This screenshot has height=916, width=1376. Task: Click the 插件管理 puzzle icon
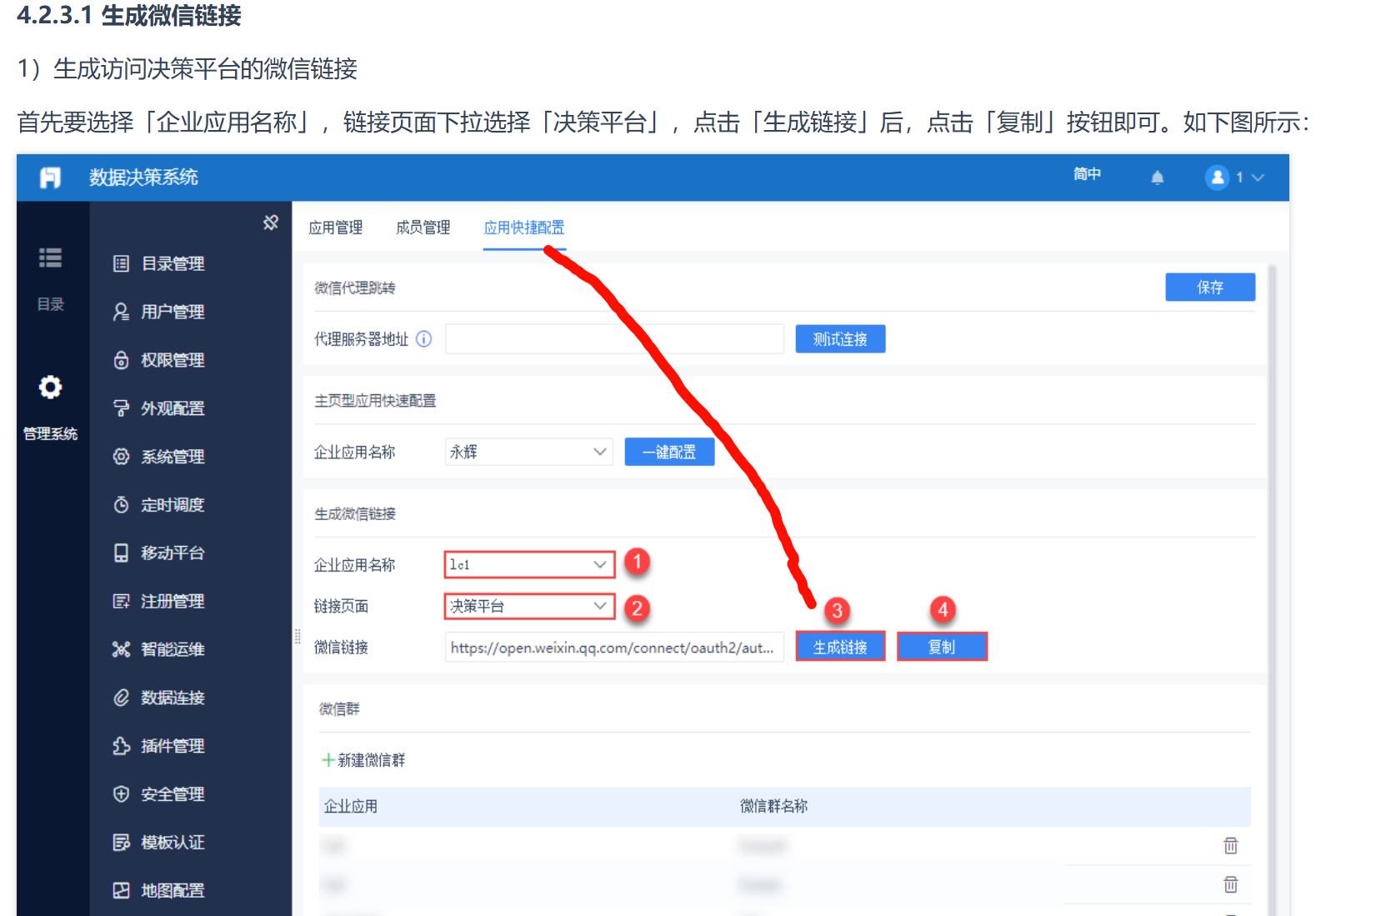tap(121, 746)
